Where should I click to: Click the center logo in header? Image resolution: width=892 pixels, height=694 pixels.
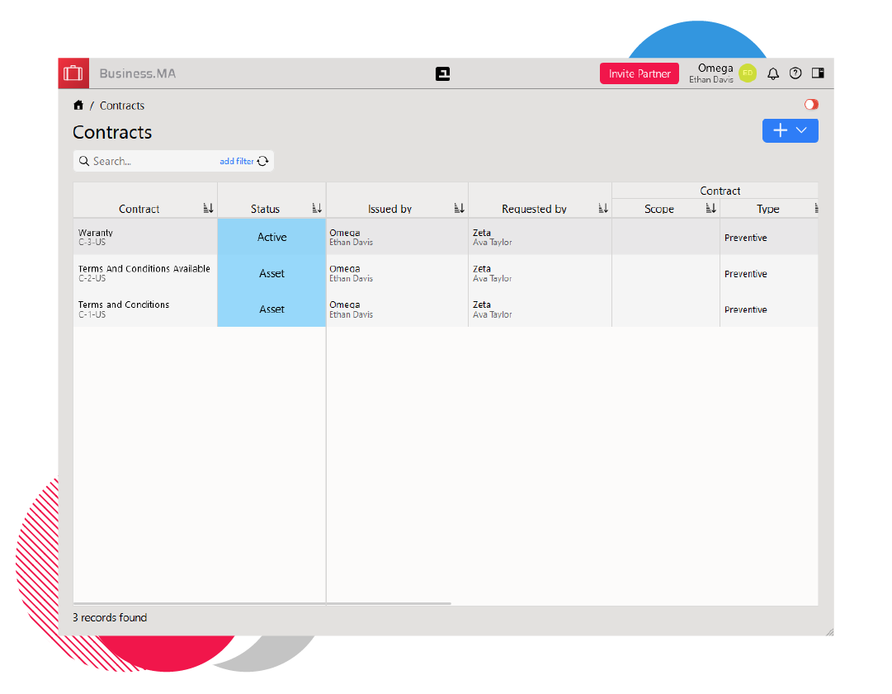pyautogui.click(x=443, y=74)
